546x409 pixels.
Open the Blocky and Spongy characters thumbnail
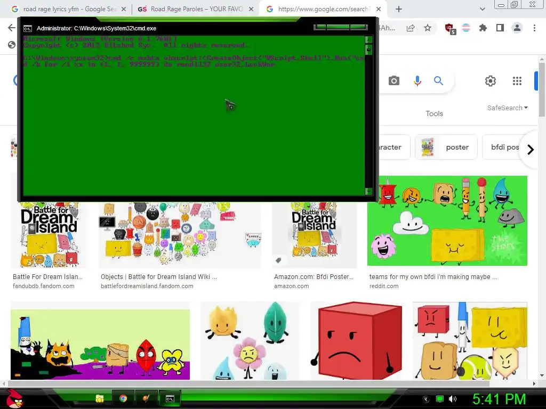pos(470,341)
